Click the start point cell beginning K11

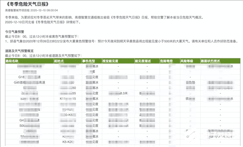tap(68, 99)
